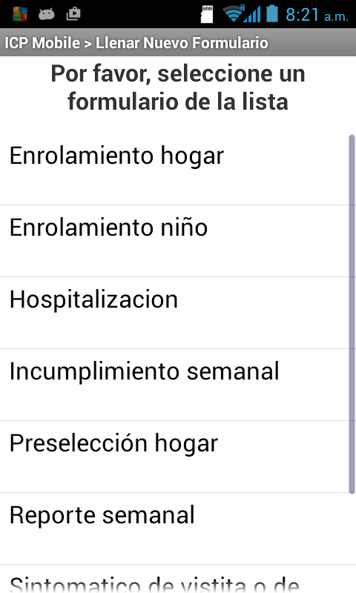Open the Hospitalizacion form
Screen dimensions: 356x593
(x=178, y=313)
